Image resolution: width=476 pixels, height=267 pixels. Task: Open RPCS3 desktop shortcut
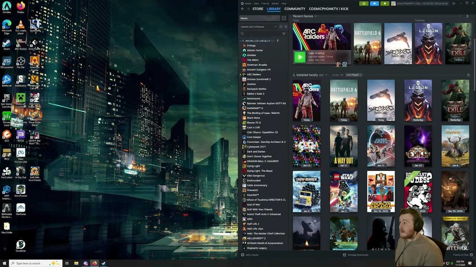(x=21, y=136)
